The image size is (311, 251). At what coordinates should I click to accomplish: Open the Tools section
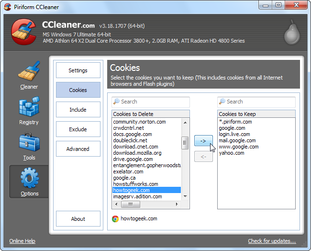29,147
